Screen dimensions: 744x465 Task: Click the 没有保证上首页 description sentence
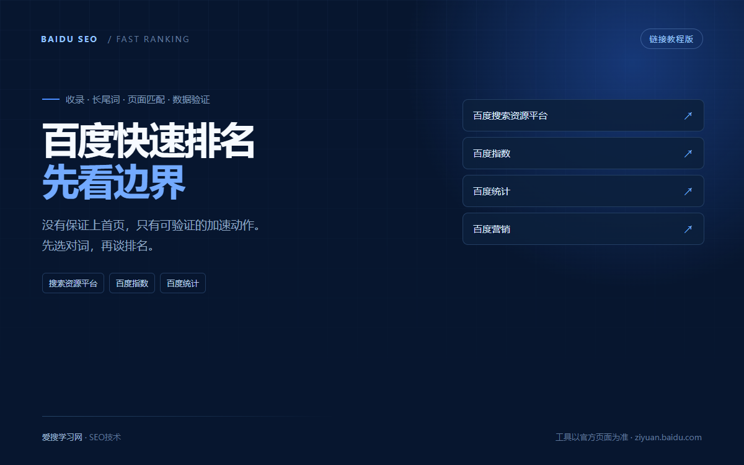(x=151, y=225)
